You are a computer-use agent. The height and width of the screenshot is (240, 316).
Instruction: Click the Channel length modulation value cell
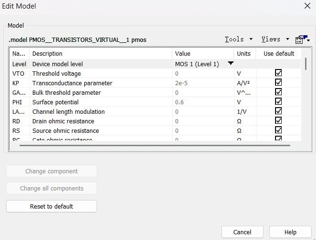(x=203, y=112)
